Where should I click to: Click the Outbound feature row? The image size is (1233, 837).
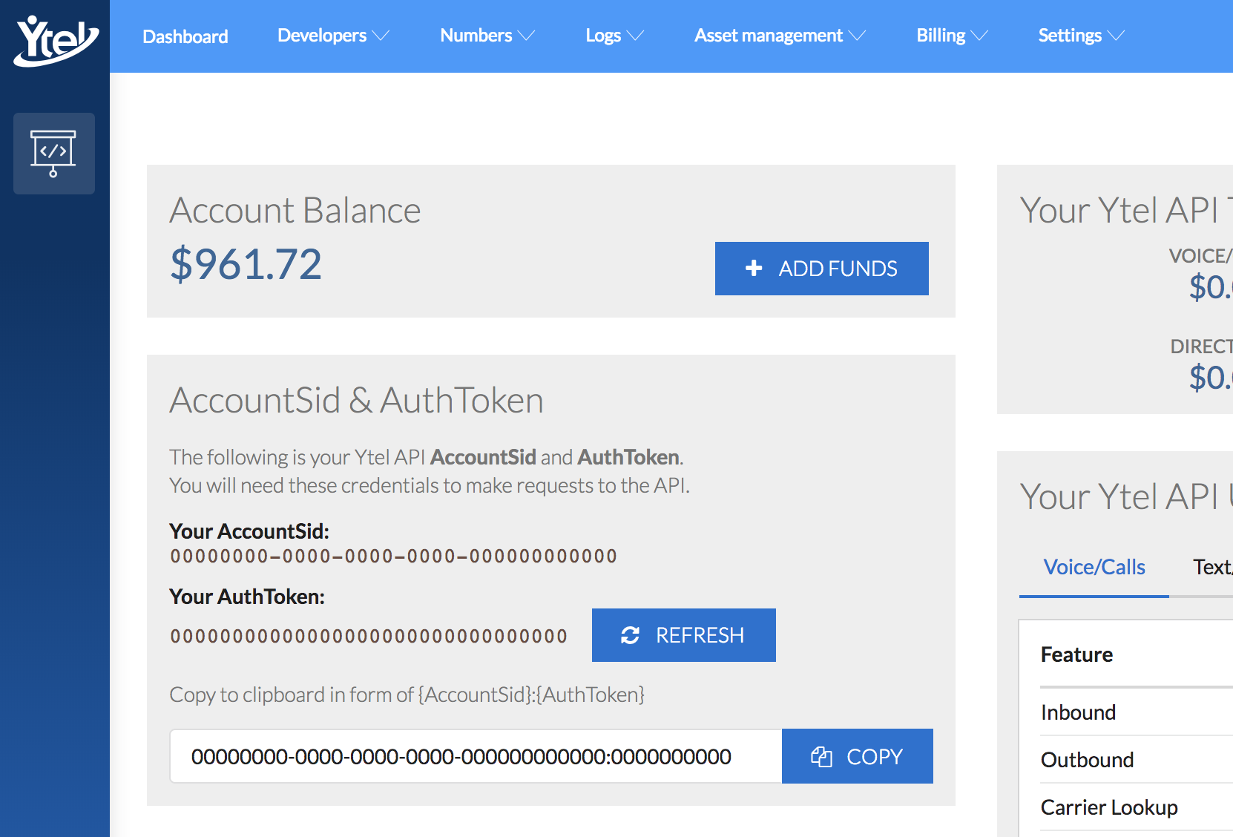click(x=1137, y=760)
